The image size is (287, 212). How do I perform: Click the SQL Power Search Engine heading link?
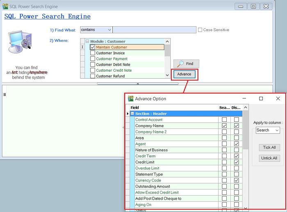[48, 17]
